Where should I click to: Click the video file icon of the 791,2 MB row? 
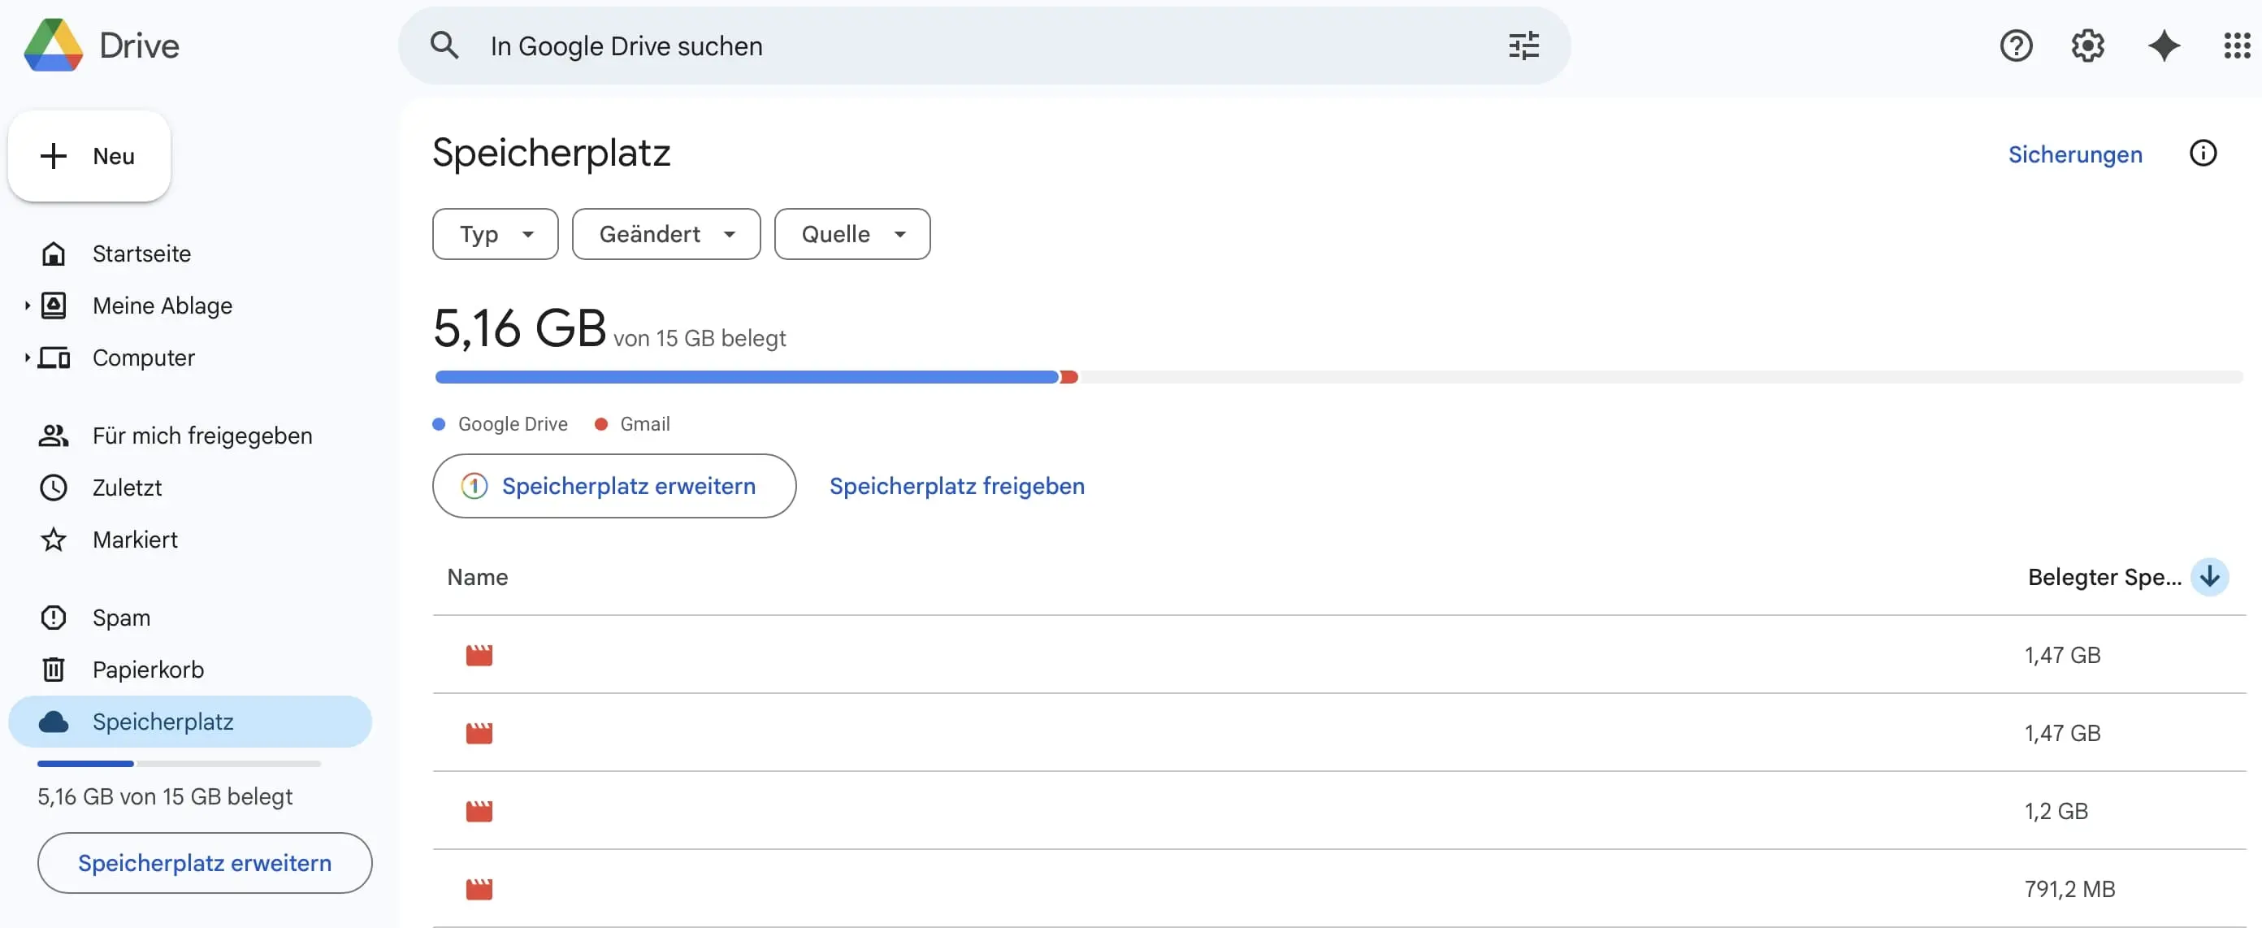pos(479,889)
